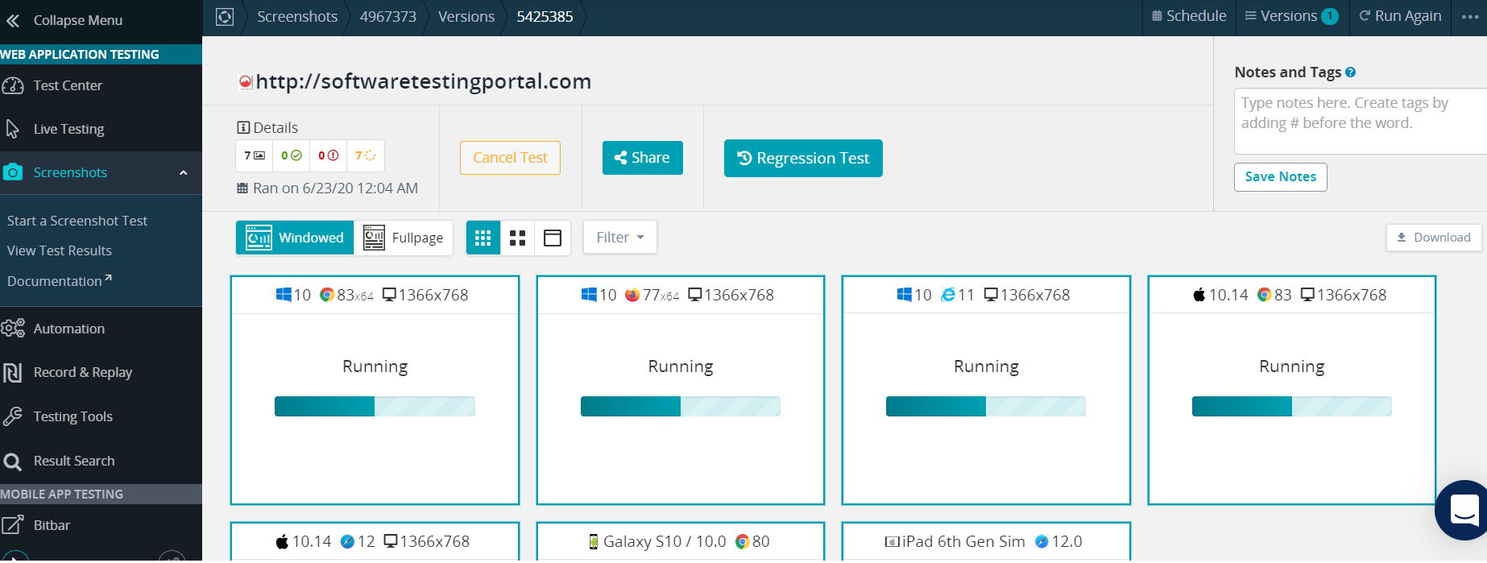The width and height of the screenshot is (1487, 563).
Task: Focus the notes text field
Action: [x=1360, y=121]
